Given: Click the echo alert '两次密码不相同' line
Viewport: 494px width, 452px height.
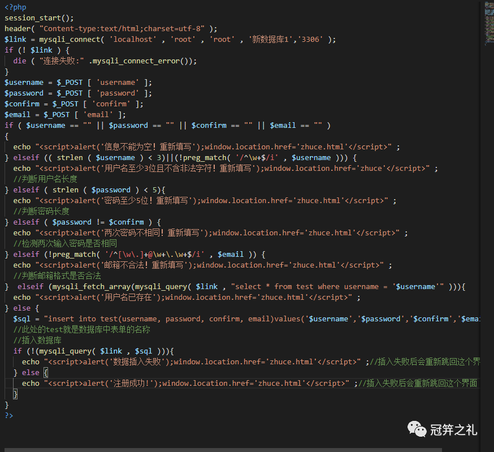Looking at the screenshot, I should 210,233.
